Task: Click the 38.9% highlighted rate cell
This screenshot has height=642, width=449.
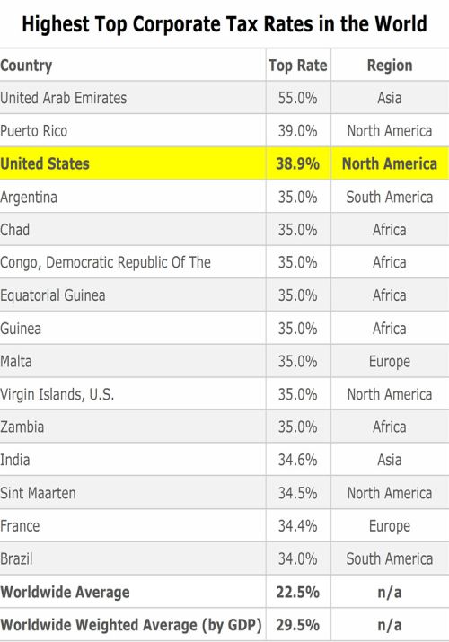Action: point(297,163)
